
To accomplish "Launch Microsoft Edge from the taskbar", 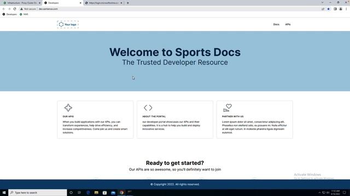I will pyautogui.click(x=88, y=193).
